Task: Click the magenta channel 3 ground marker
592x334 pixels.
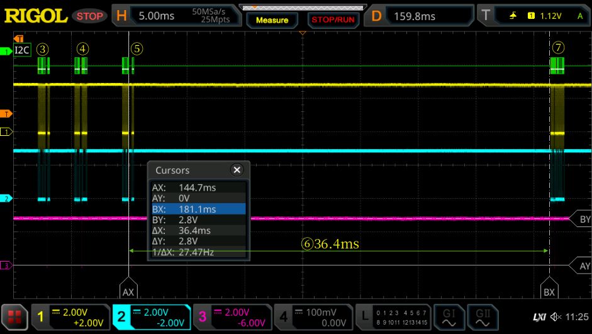Action: (6, 265)
